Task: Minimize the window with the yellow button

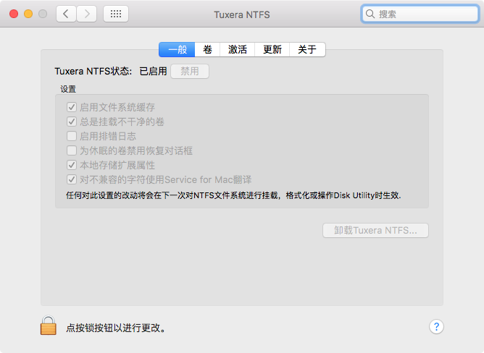Action: [x=28, y=14]
